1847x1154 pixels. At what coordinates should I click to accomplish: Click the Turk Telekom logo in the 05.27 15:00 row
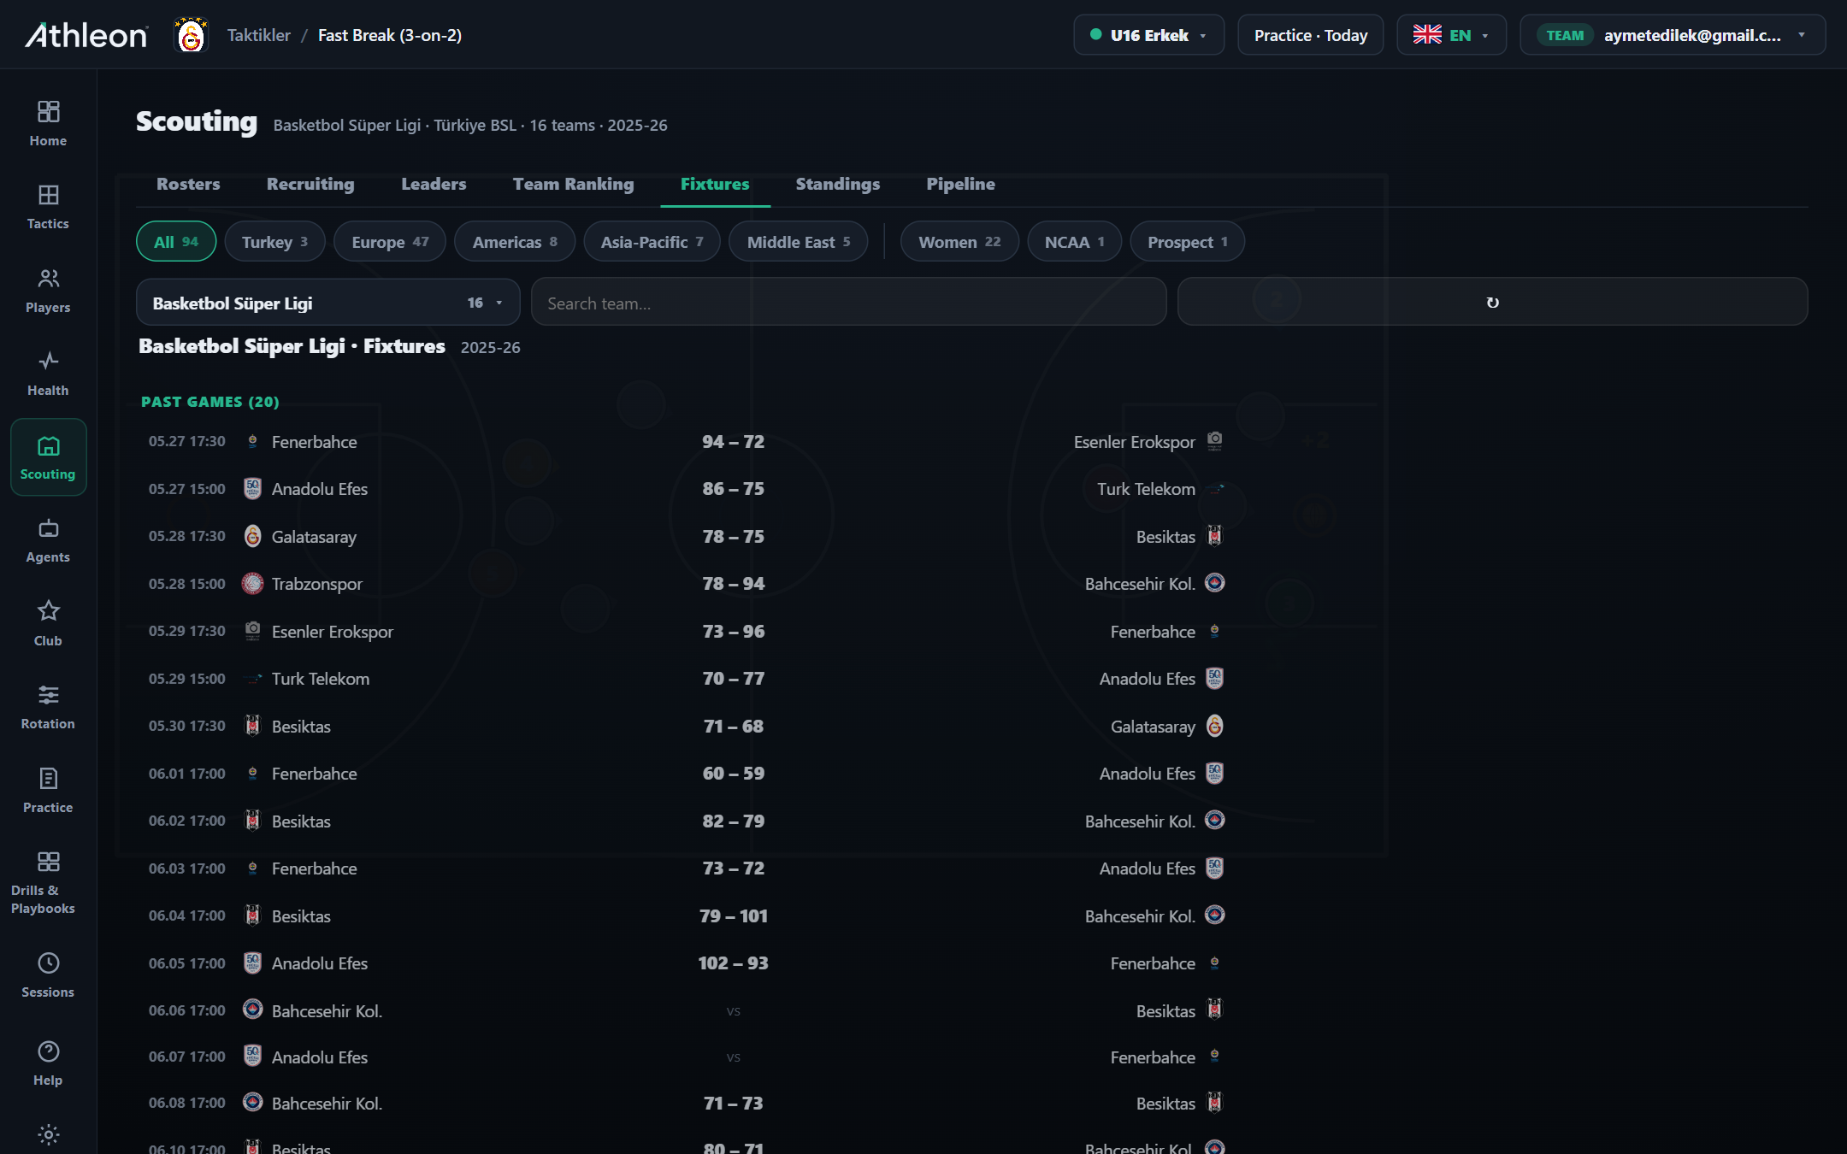point(1214,489)
